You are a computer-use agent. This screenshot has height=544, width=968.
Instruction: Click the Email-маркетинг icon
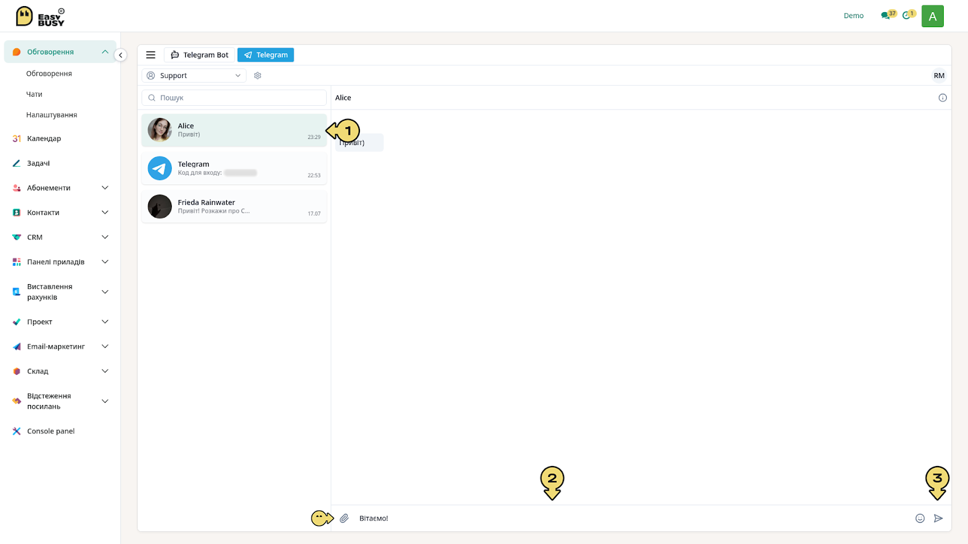coord(16,347)
